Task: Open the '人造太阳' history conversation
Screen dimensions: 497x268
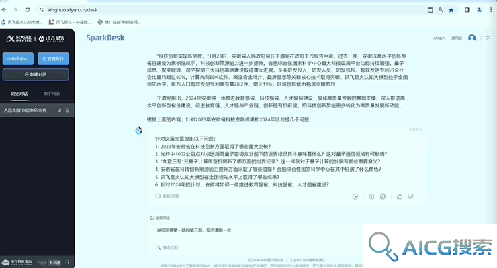Action: click(24, 111)
